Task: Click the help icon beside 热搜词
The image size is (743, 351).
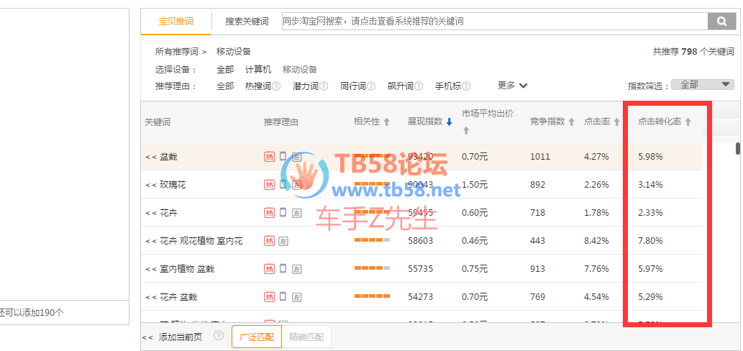Action: (277, 86)
